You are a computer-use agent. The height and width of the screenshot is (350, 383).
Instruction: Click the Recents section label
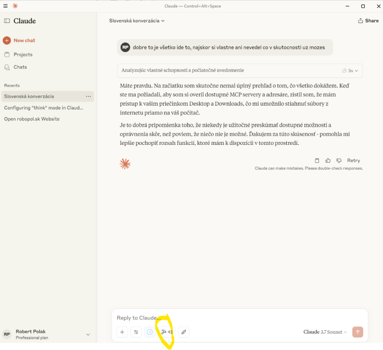pyautogui.click(x=11, y=86)
